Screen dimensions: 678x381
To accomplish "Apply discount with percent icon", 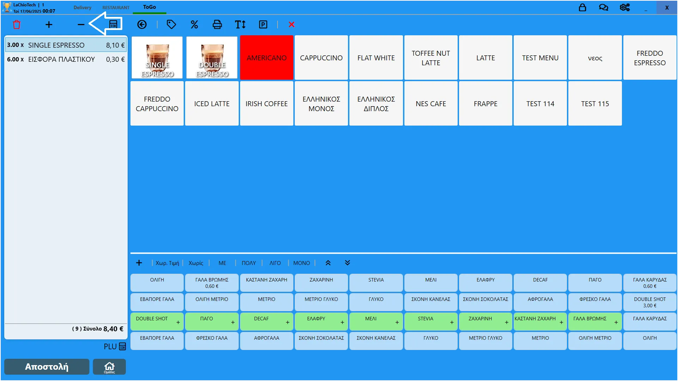I will (194, 24).
